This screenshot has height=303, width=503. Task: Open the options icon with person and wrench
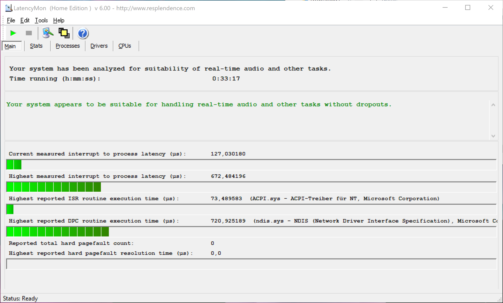[47, 33]
